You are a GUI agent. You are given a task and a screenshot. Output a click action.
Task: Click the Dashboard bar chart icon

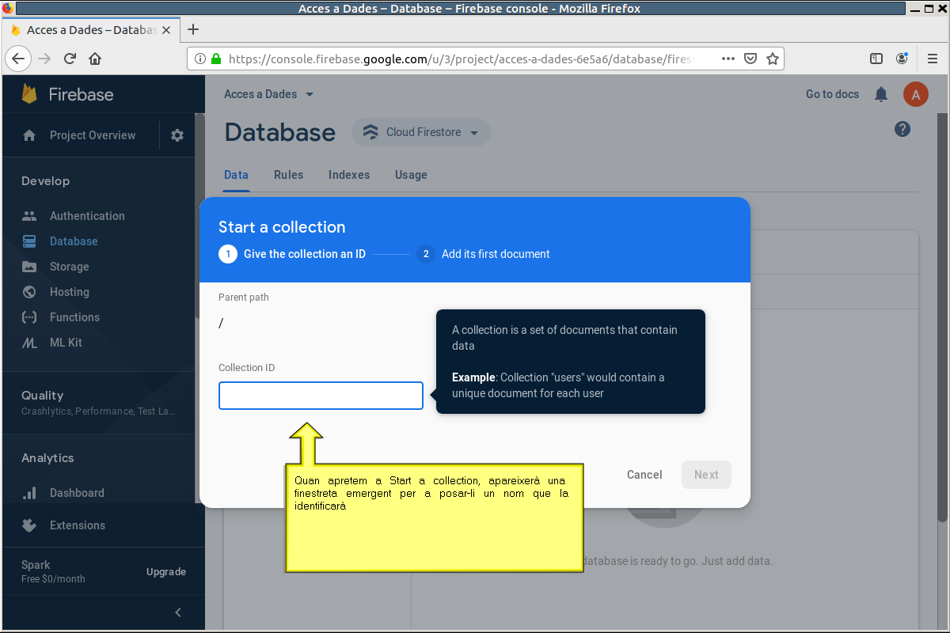29,493
